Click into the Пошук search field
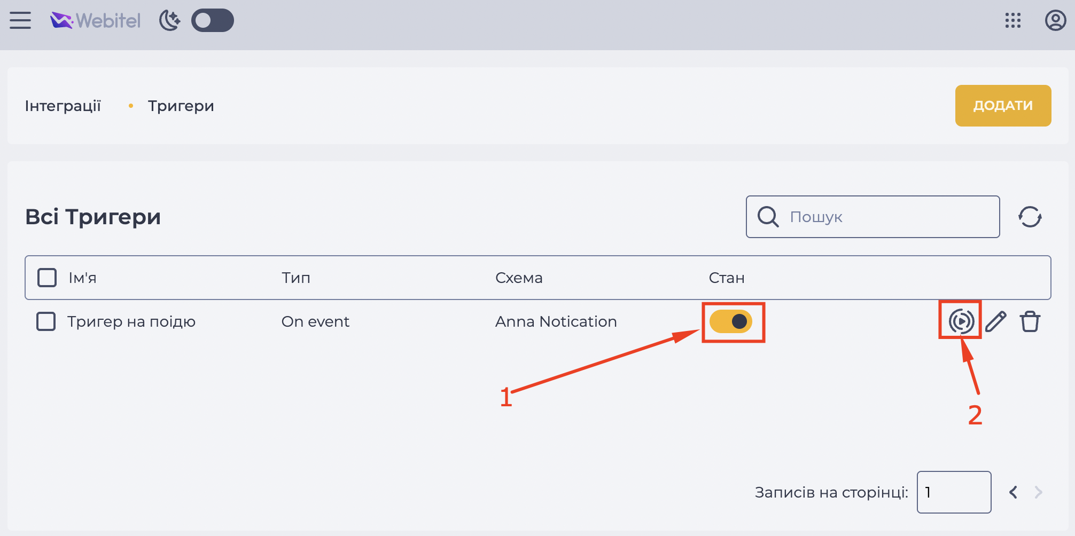 point(873,217)
